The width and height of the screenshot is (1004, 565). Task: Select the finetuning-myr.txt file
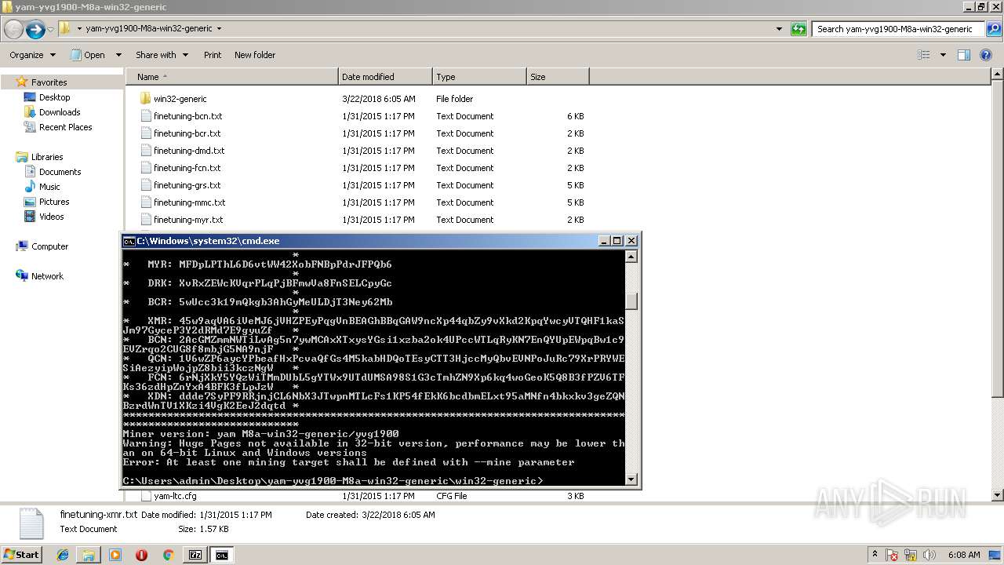point(188,220)
